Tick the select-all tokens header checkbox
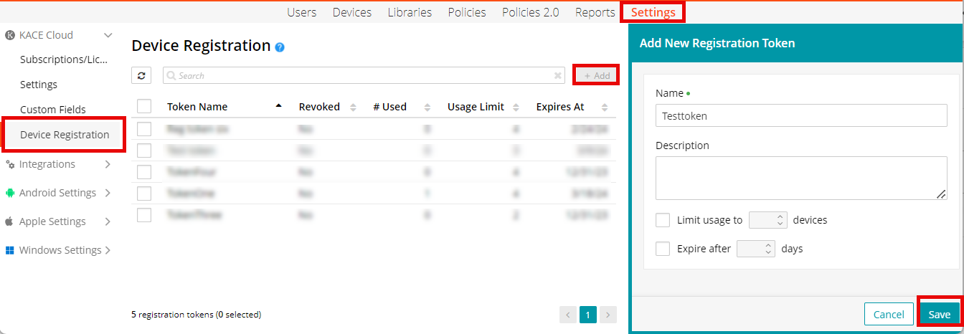Screen dimensions: 964x334 [144, 107]
